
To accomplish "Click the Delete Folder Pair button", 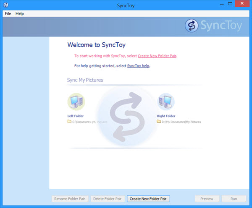I will click(108, 199).
